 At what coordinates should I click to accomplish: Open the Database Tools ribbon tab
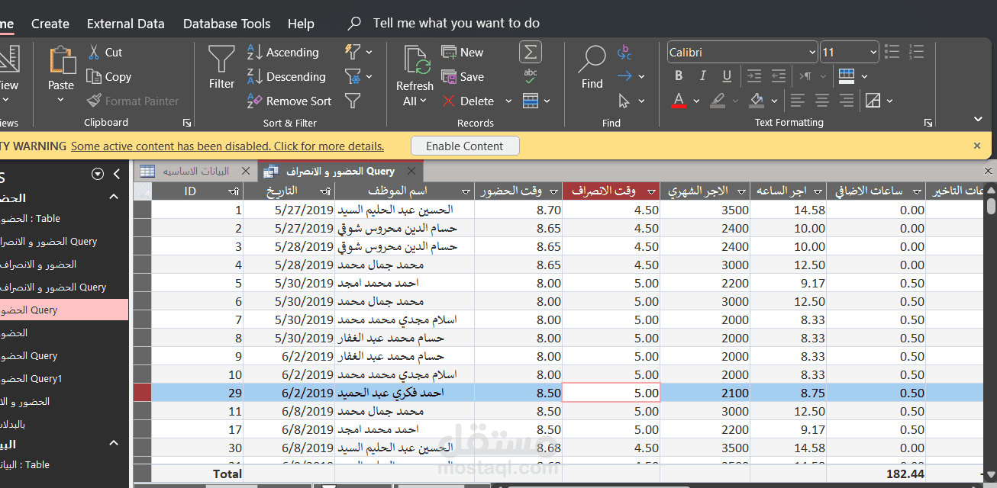click(x=227, y=24)
